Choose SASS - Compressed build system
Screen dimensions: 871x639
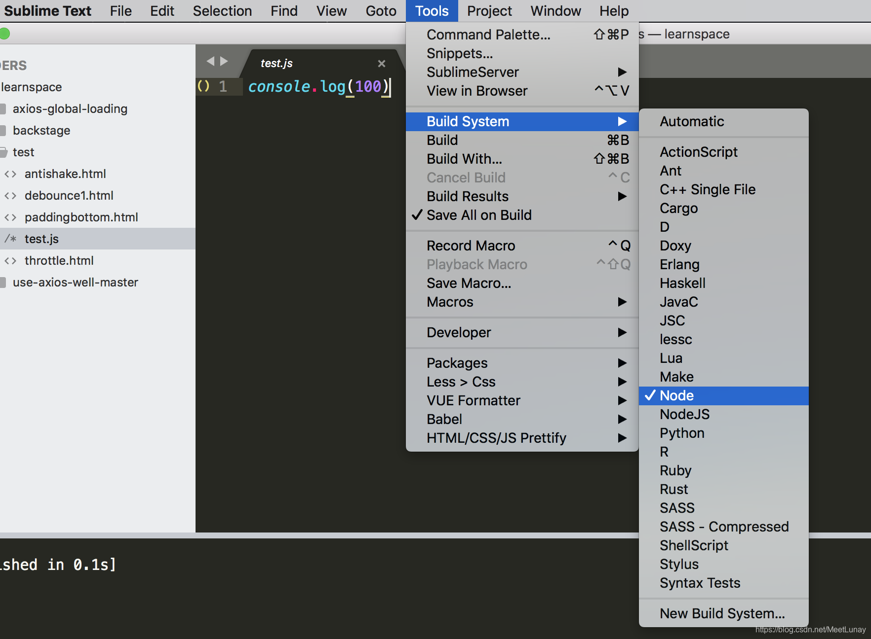tap(724, 527)
